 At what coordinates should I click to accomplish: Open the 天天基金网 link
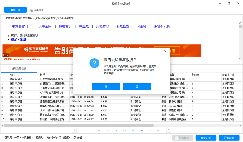(43, 27)
